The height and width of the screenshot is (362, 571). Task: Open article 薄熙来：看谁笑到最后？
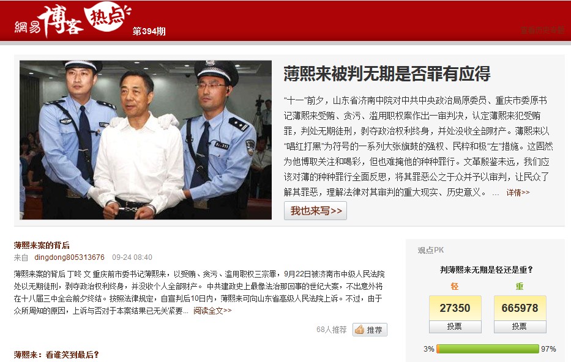(x=56, y=355)
